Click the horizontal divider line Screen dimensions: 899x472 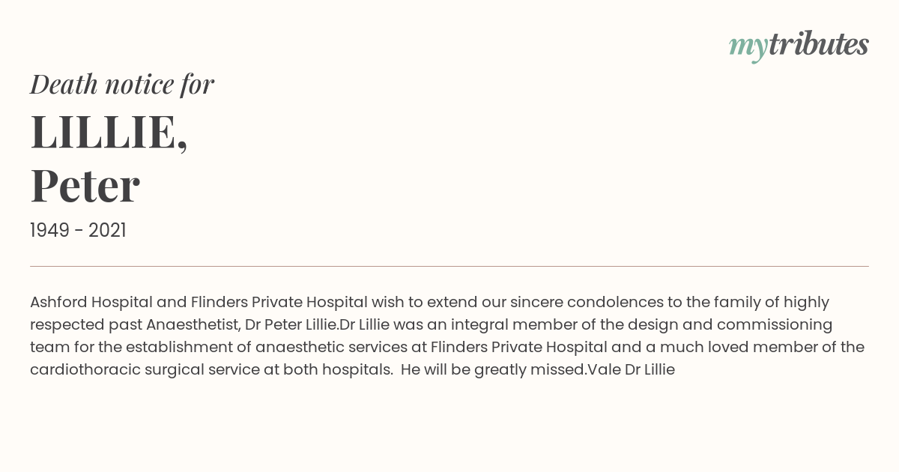[x=449, y=266]
